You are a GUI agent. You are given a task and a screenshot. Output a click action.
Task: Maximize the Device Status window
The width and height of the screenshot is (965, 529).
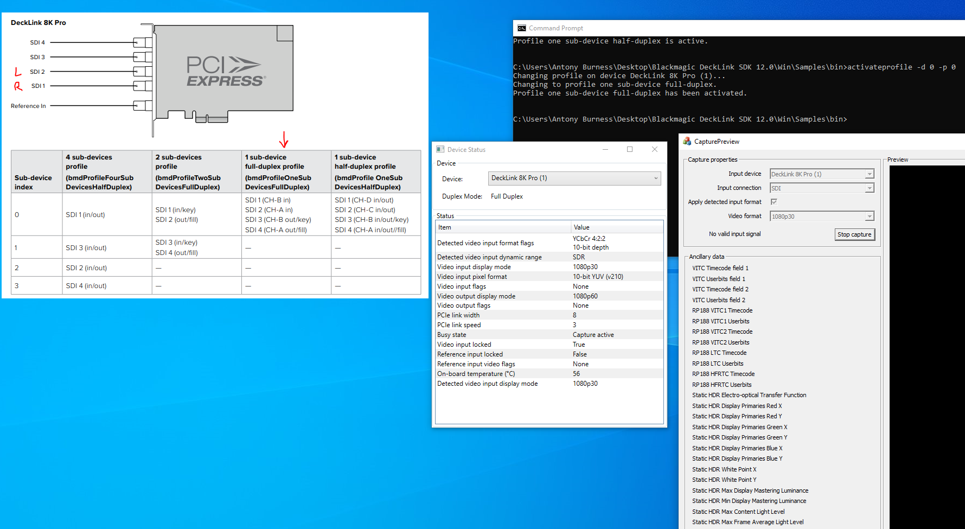630,149
